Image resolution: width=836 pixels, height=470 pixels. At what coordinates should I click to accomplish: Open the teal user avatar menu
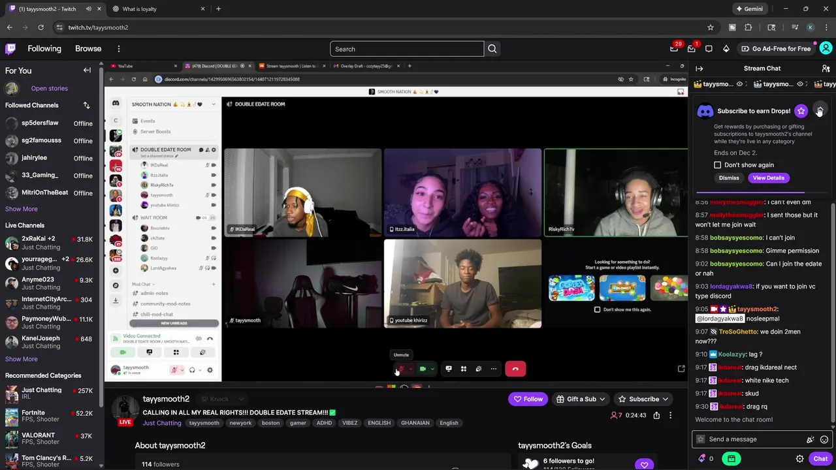(826, 48)
